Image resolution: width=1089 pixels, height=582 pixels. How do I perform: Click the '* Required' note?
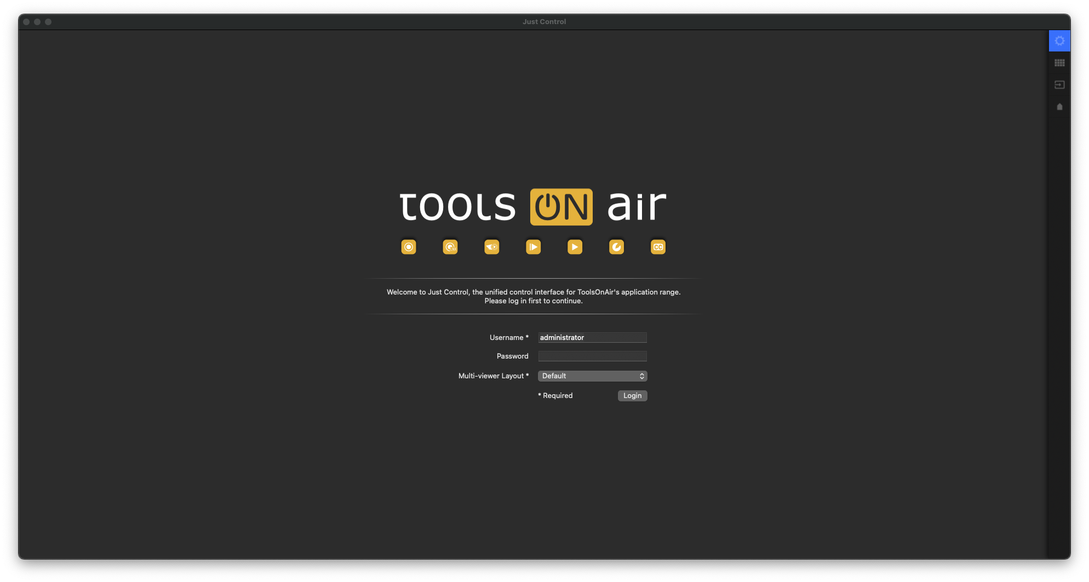[x=555, y=395]
